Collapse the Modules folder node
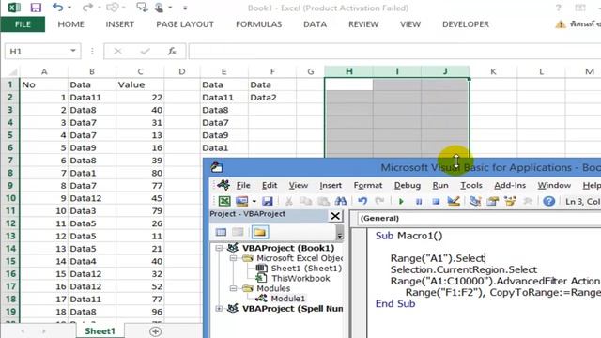The width and height of the screenshot is (601, 338). tap(233, 288)
